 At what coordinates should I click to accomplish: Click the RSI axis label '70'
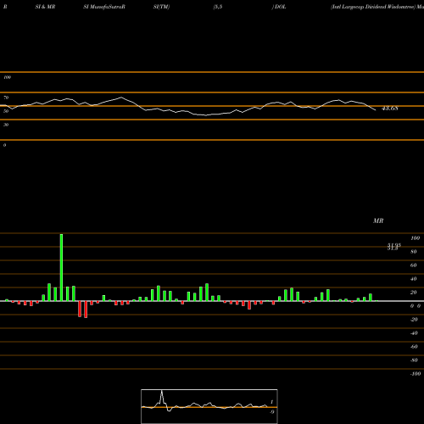click(6, 98)
